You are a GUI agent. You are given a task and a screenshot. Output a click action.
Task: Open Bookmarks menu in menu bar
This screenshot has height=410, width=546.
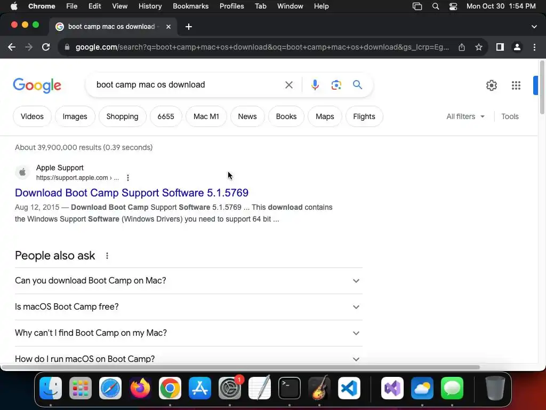coord(190,6)
